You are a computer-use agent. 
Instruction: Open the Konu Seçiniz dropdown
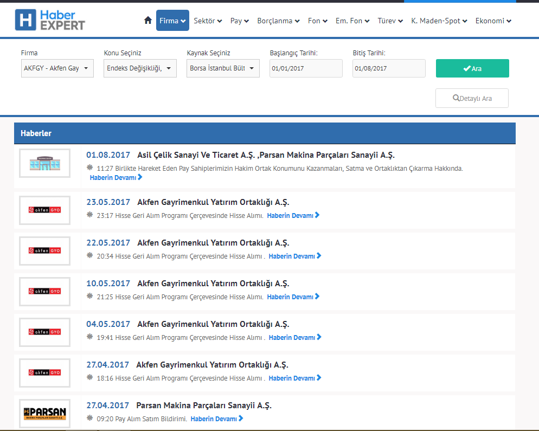140,68
